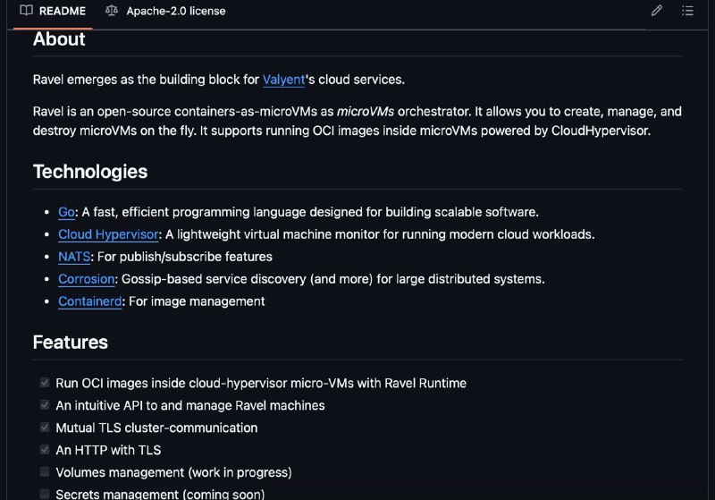Open the README tab
Viewport: 715px width, 500px height.
pos(53,11)
